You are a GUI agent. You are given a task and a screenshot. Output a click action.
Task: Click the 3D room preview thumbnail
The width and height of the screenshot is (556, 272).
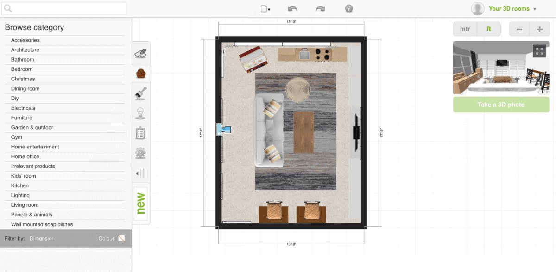(x=501, y=68)
